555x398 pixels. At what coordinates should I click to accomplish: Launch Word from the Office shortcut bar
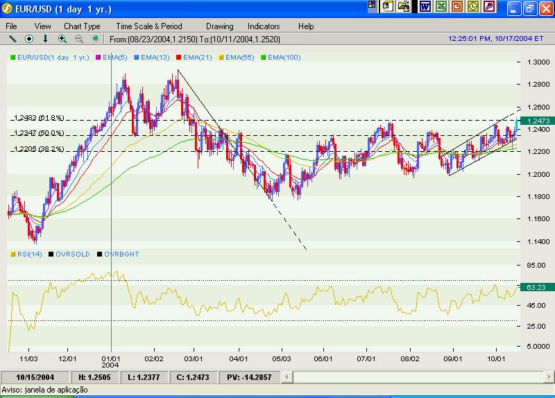[424, 6]
